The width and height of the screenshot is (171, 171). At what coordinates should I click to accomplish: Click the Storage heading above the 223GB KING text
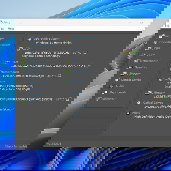coord(160,92)
